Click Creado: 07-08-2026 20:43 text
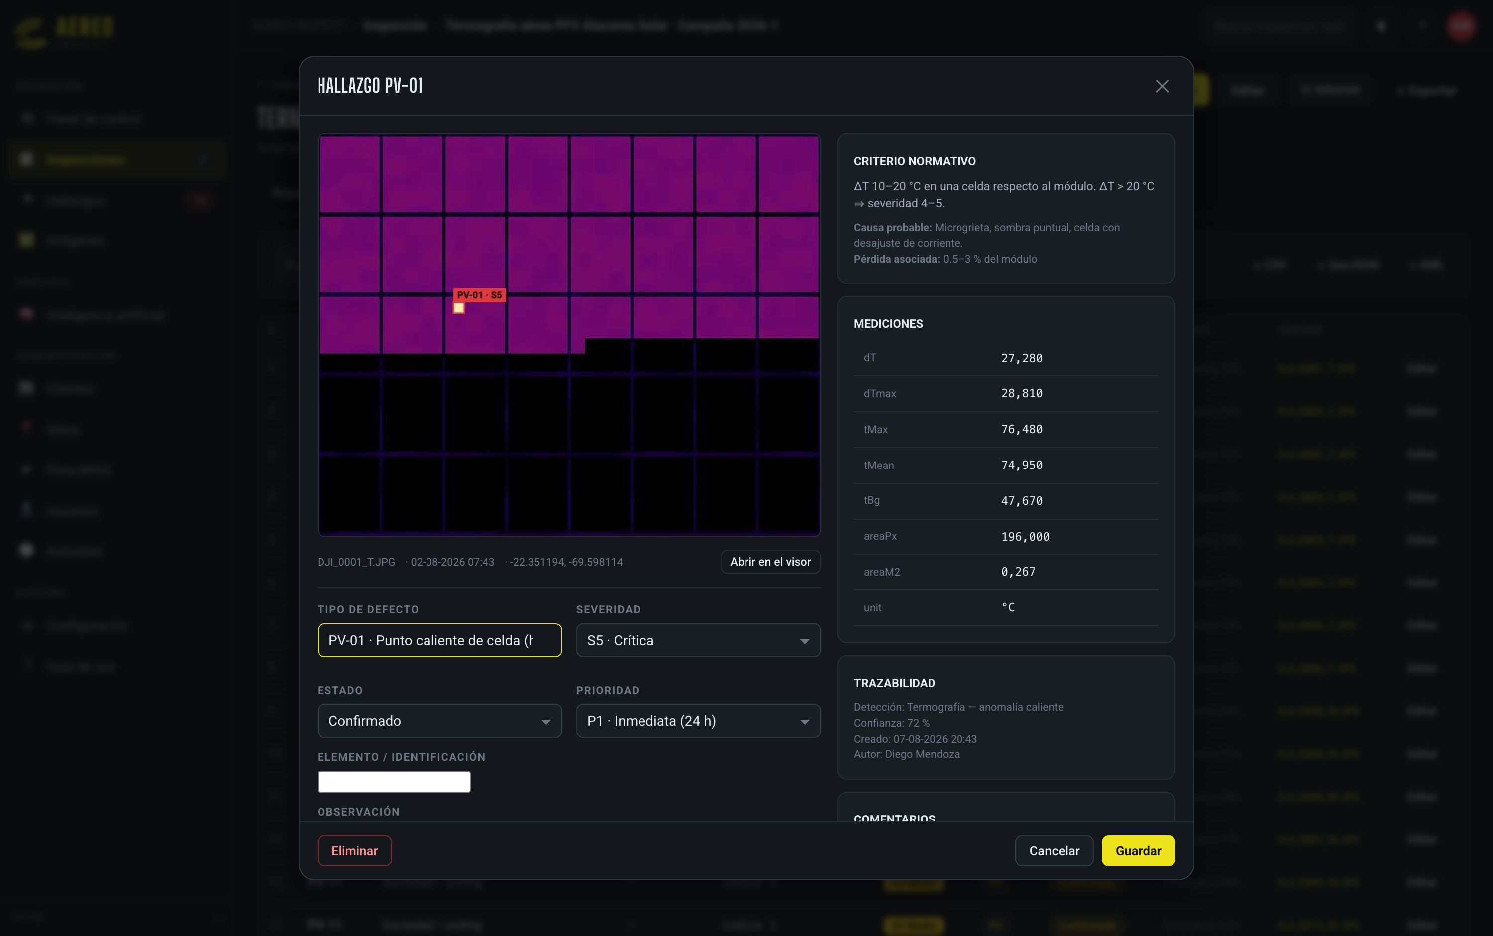 tap(915, 738)
